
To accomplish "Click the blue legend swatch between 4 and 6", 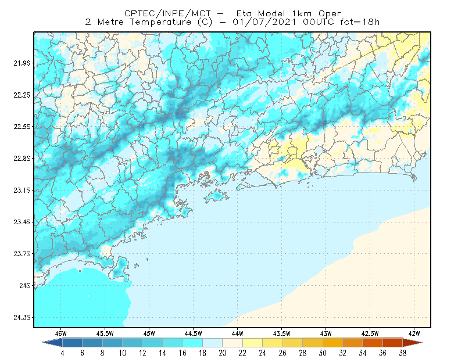I will [72, 343].
